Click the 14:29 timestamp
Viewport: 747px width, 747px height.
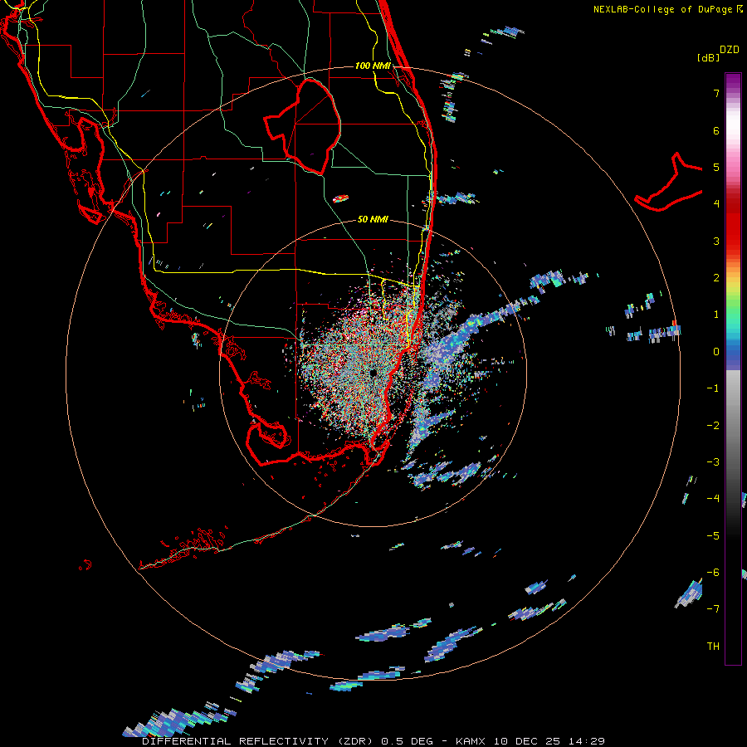pos(587,741)
